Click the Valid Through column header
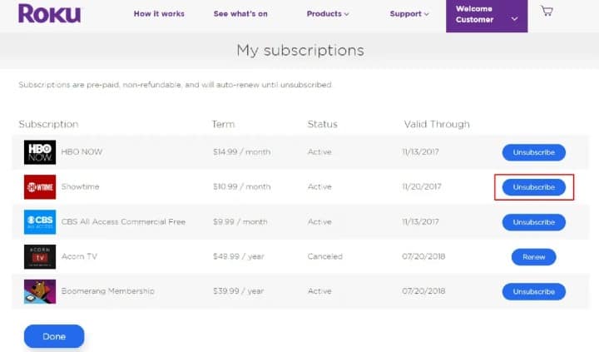This screenshot has height=352, width=599. [437, 124]
